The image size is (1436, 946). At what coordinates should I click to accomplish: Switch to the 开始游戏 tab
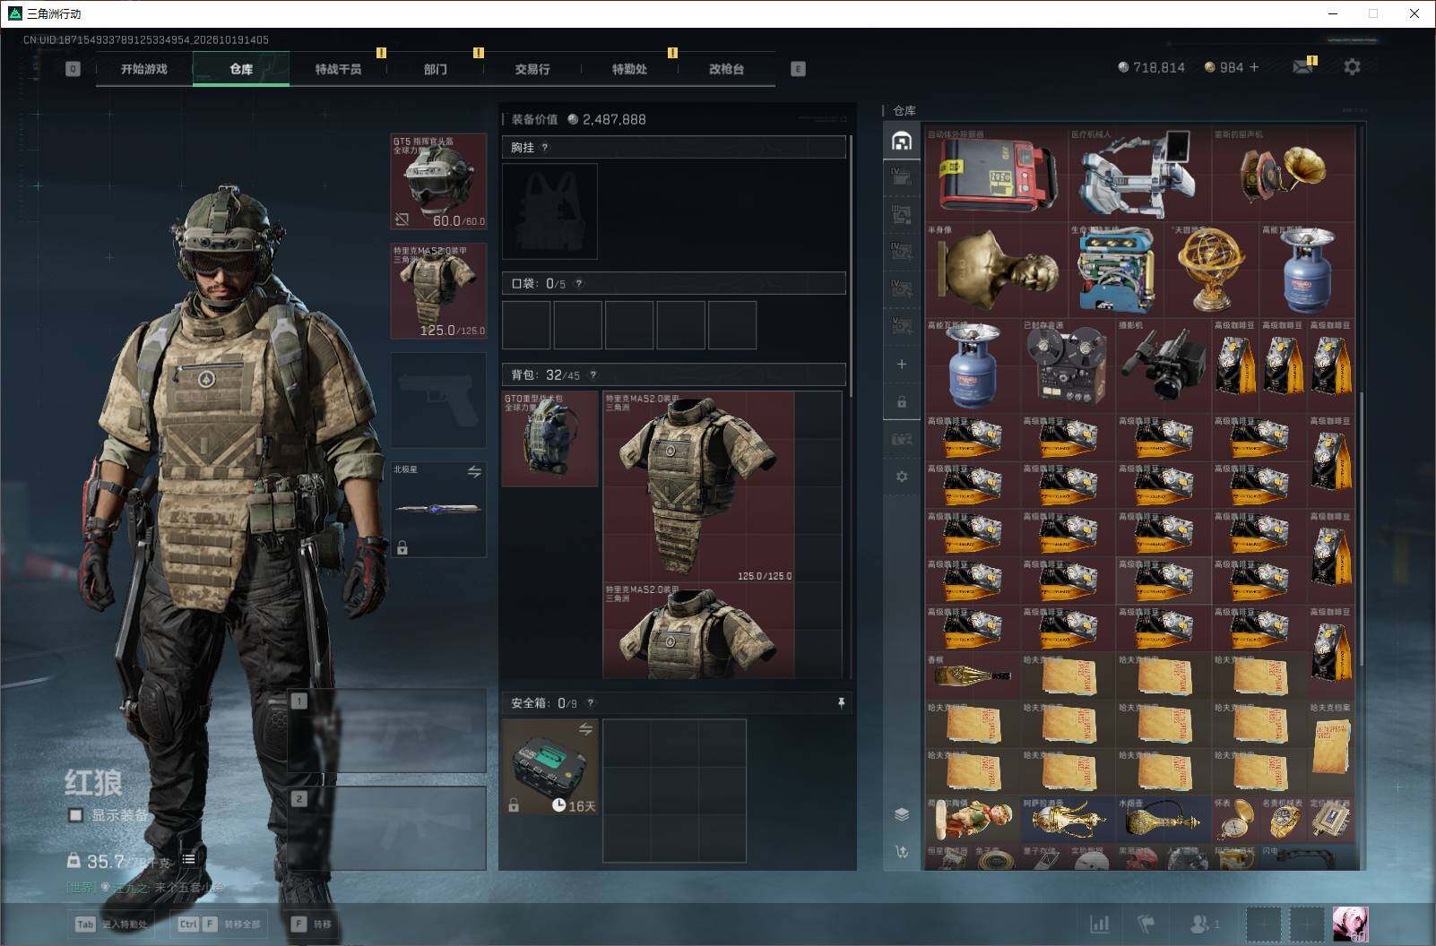[144, 69]
